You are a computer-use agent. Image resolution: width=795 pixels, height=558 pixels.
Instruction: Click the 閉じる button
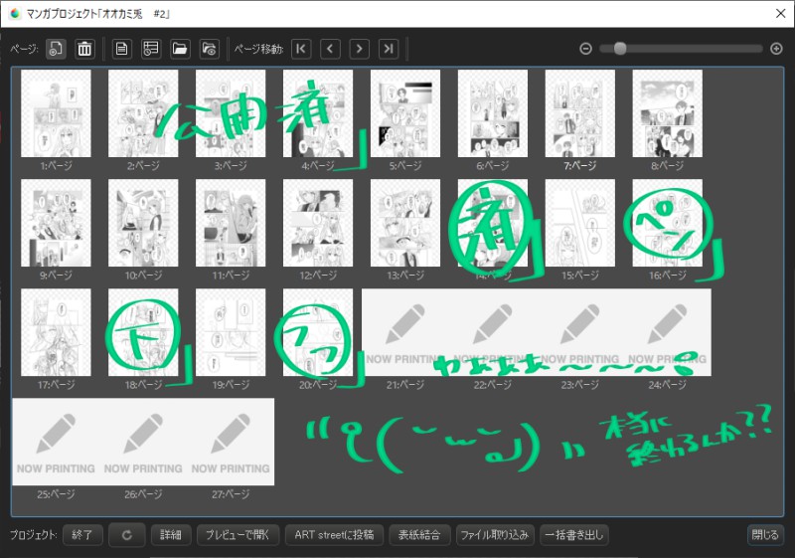click(x=764, y=535)
